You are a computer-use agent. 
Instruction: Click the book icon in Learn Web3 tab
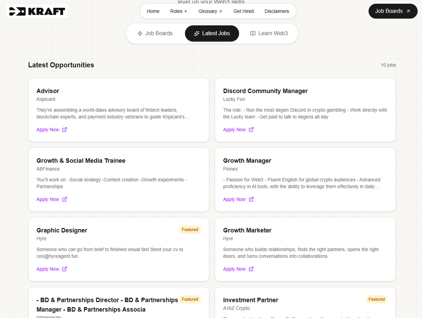point(253,33)
